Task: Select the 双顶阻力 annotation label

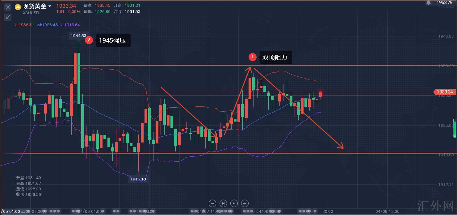Action: click(275, 57)
